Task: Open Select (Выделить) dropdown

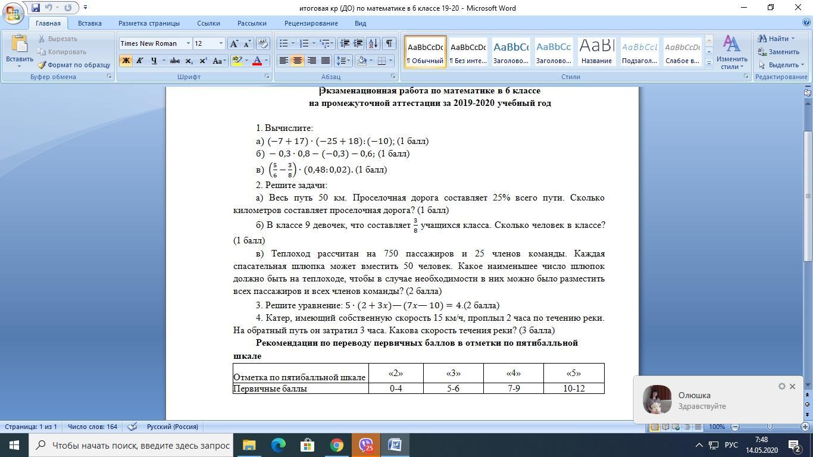Action: click(781, 65)
